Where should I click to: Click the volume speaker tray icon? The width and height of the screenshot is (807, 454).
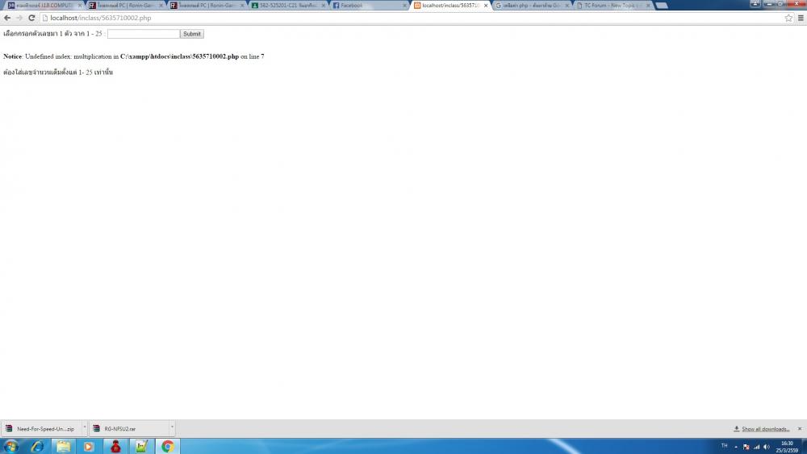click(767, 447)
